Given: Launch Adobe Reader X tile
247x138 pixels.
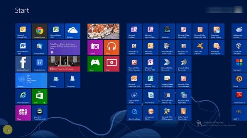Looking at the screenshot, I should pos(239,97).
